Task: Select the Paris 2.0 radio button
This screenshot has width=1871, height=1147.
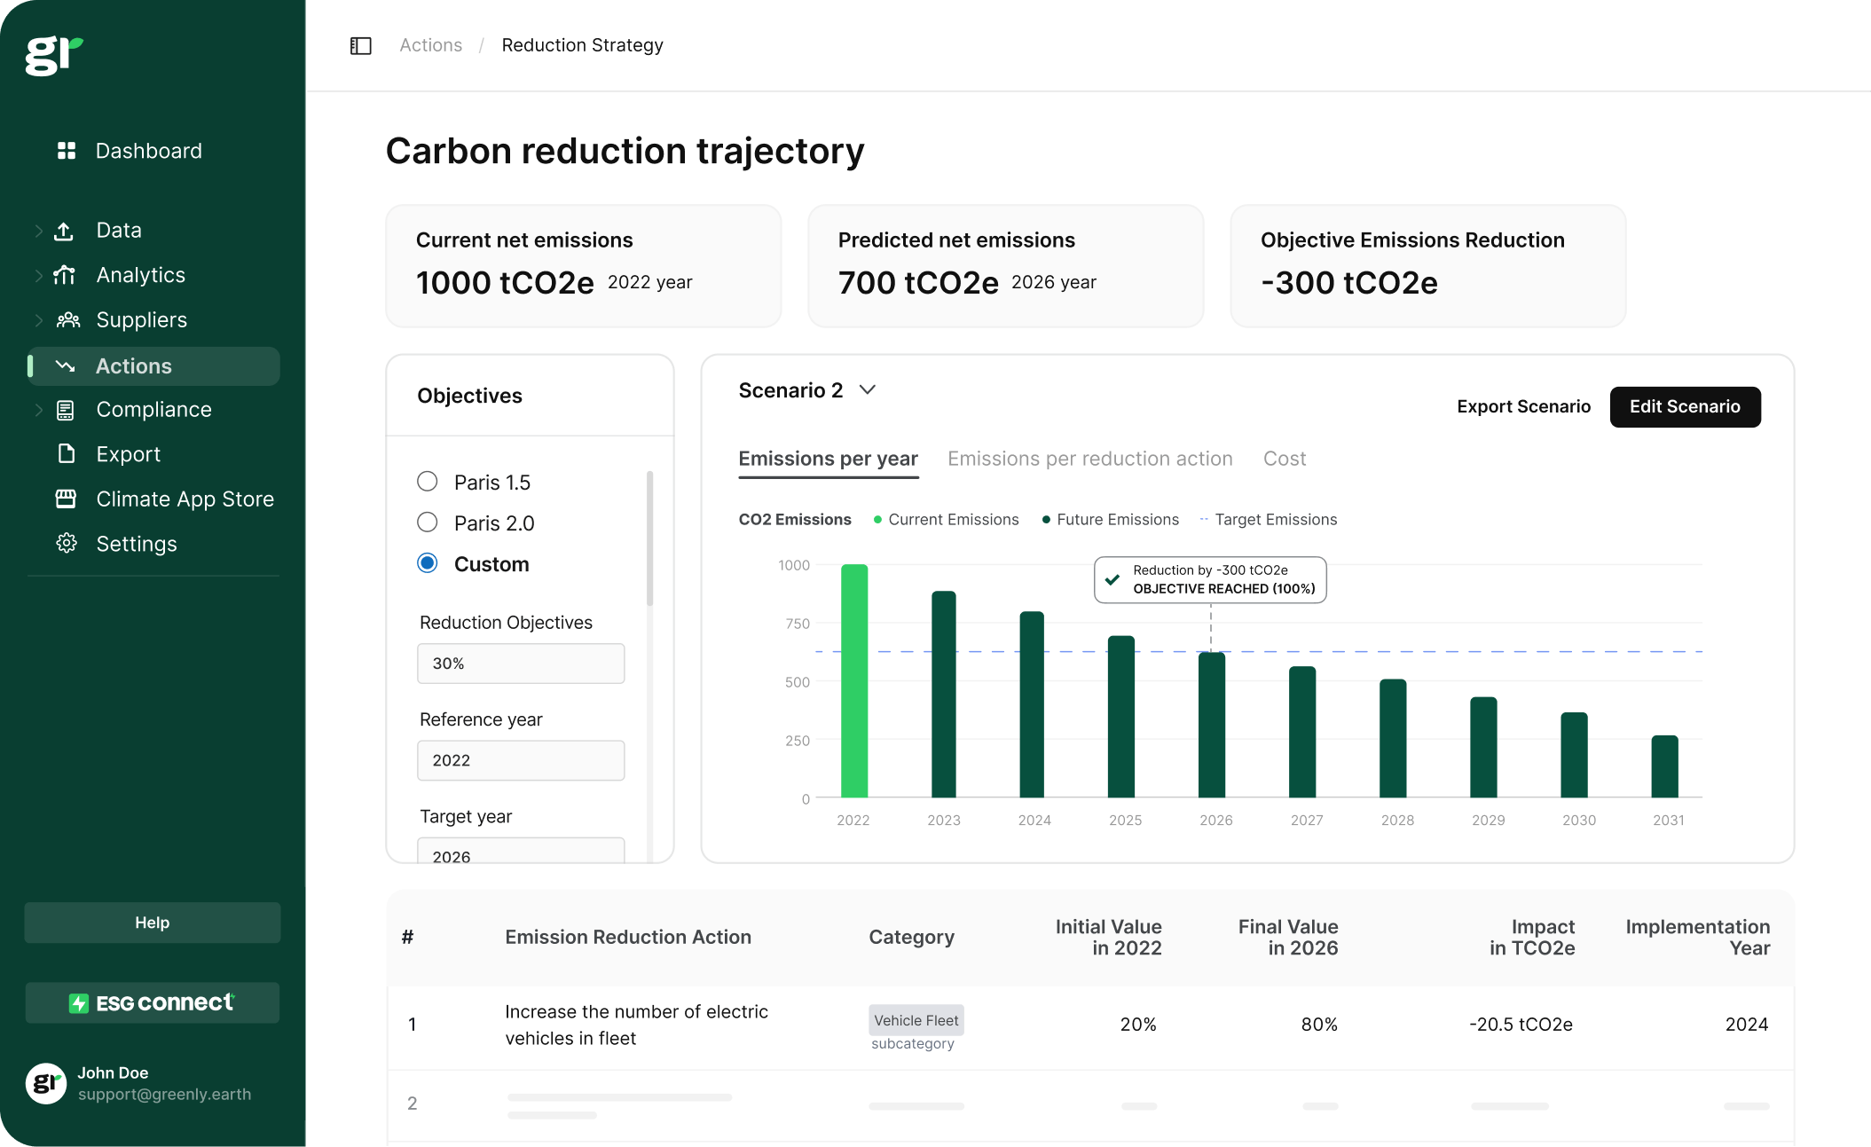Action: pos(427,522)
